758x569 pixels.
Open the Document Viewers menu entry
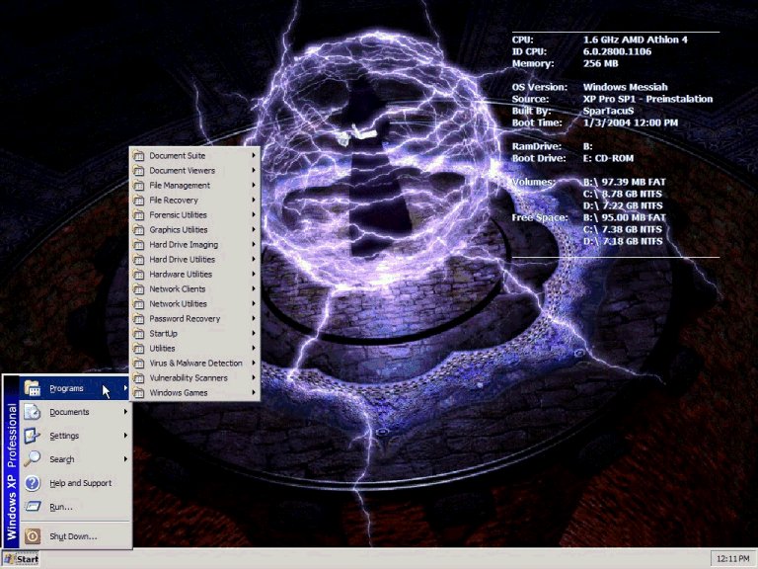point(195,171)
